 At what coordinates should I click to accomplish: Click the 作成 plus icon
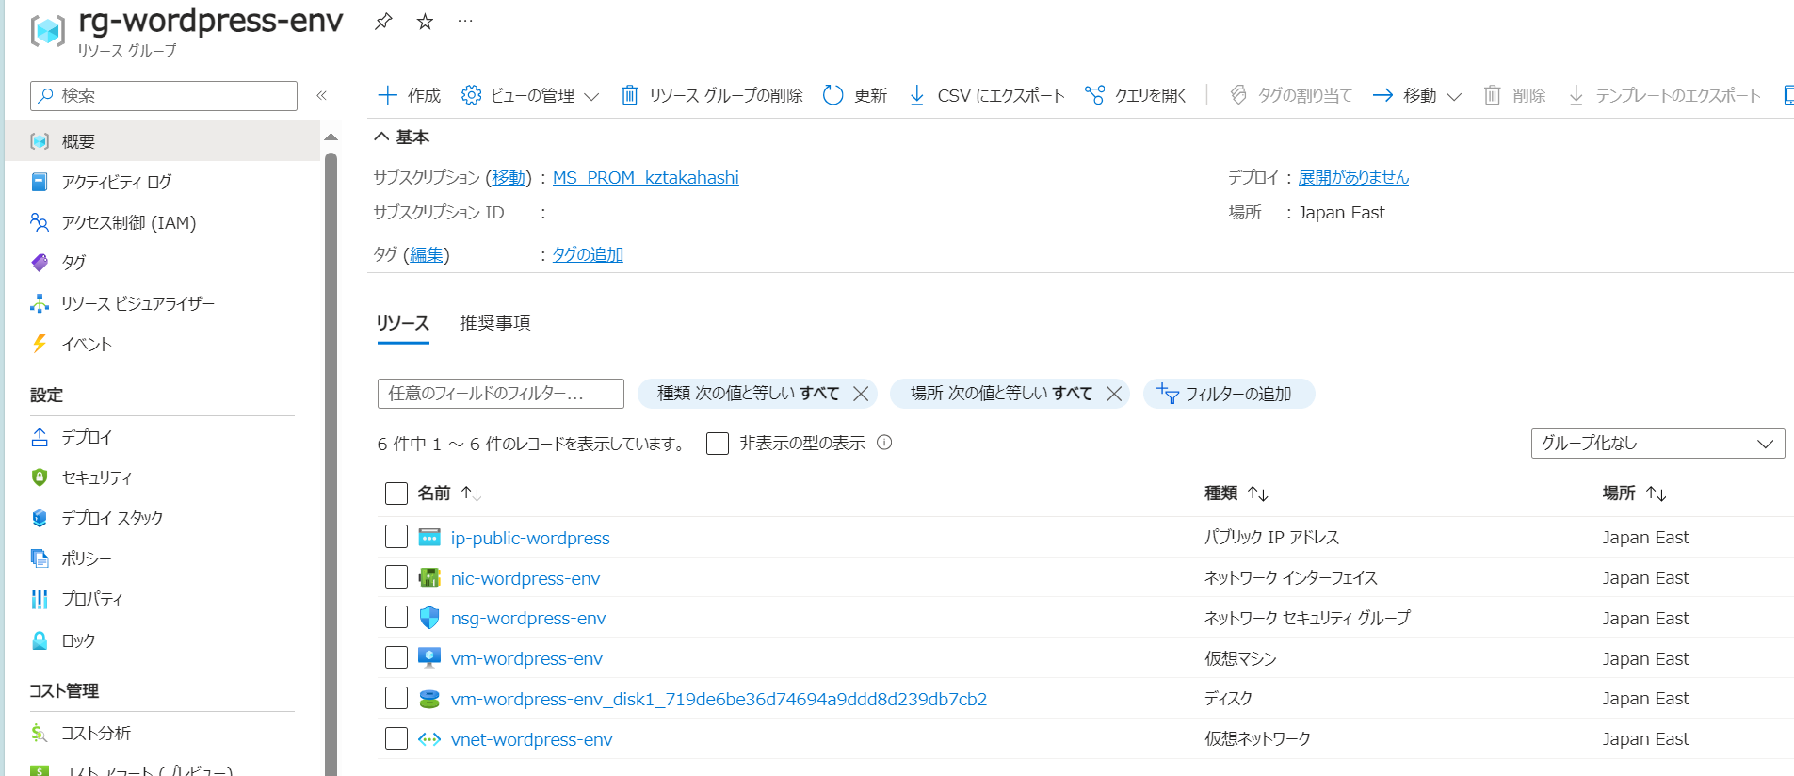tap(387, 95)
